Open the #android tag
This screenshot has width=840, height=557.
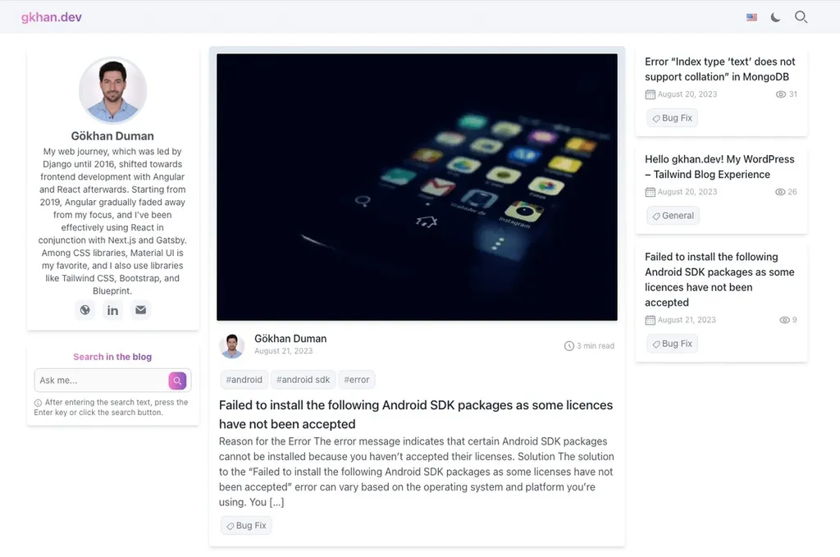244,380
